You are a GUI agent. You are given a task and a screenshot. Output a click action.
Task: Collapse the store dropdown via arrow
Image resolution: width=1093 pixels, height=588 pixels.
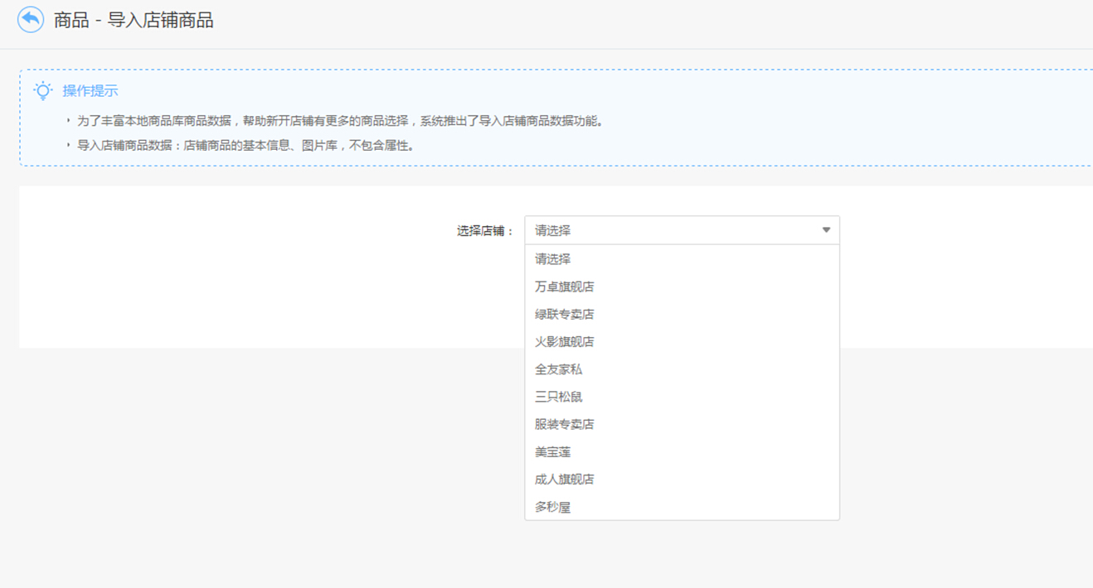click(x=826, y=230)
